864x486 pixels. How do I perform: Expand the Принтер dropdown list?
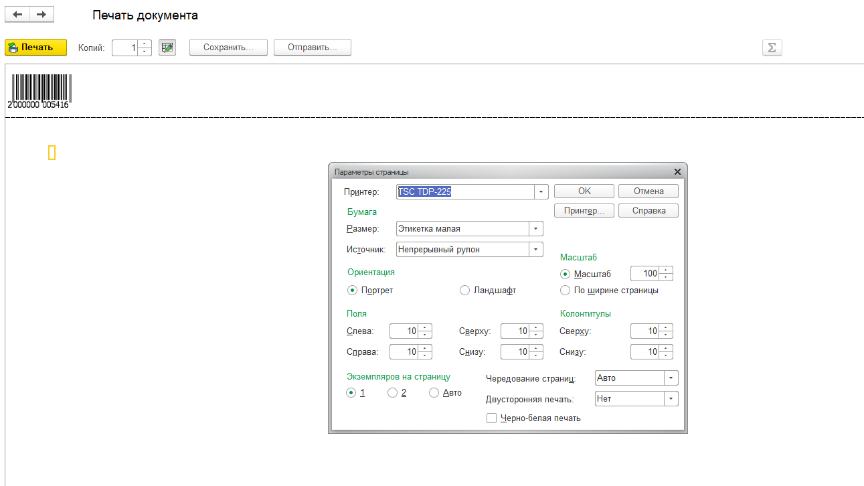point(541,192)
